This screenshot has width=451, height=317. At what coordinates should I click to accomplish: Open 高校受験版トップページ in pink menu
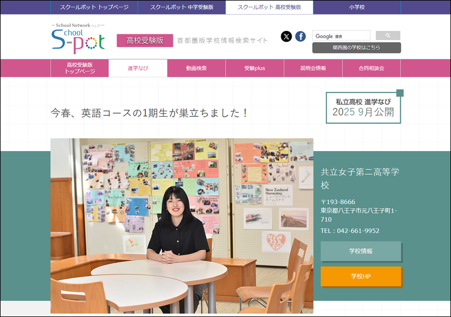coord(79,68)
